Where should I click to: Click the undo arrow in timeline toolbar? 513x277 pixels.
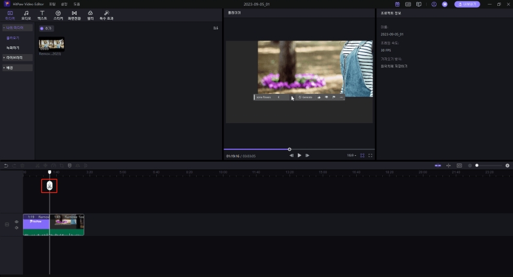tap(6, 166)
